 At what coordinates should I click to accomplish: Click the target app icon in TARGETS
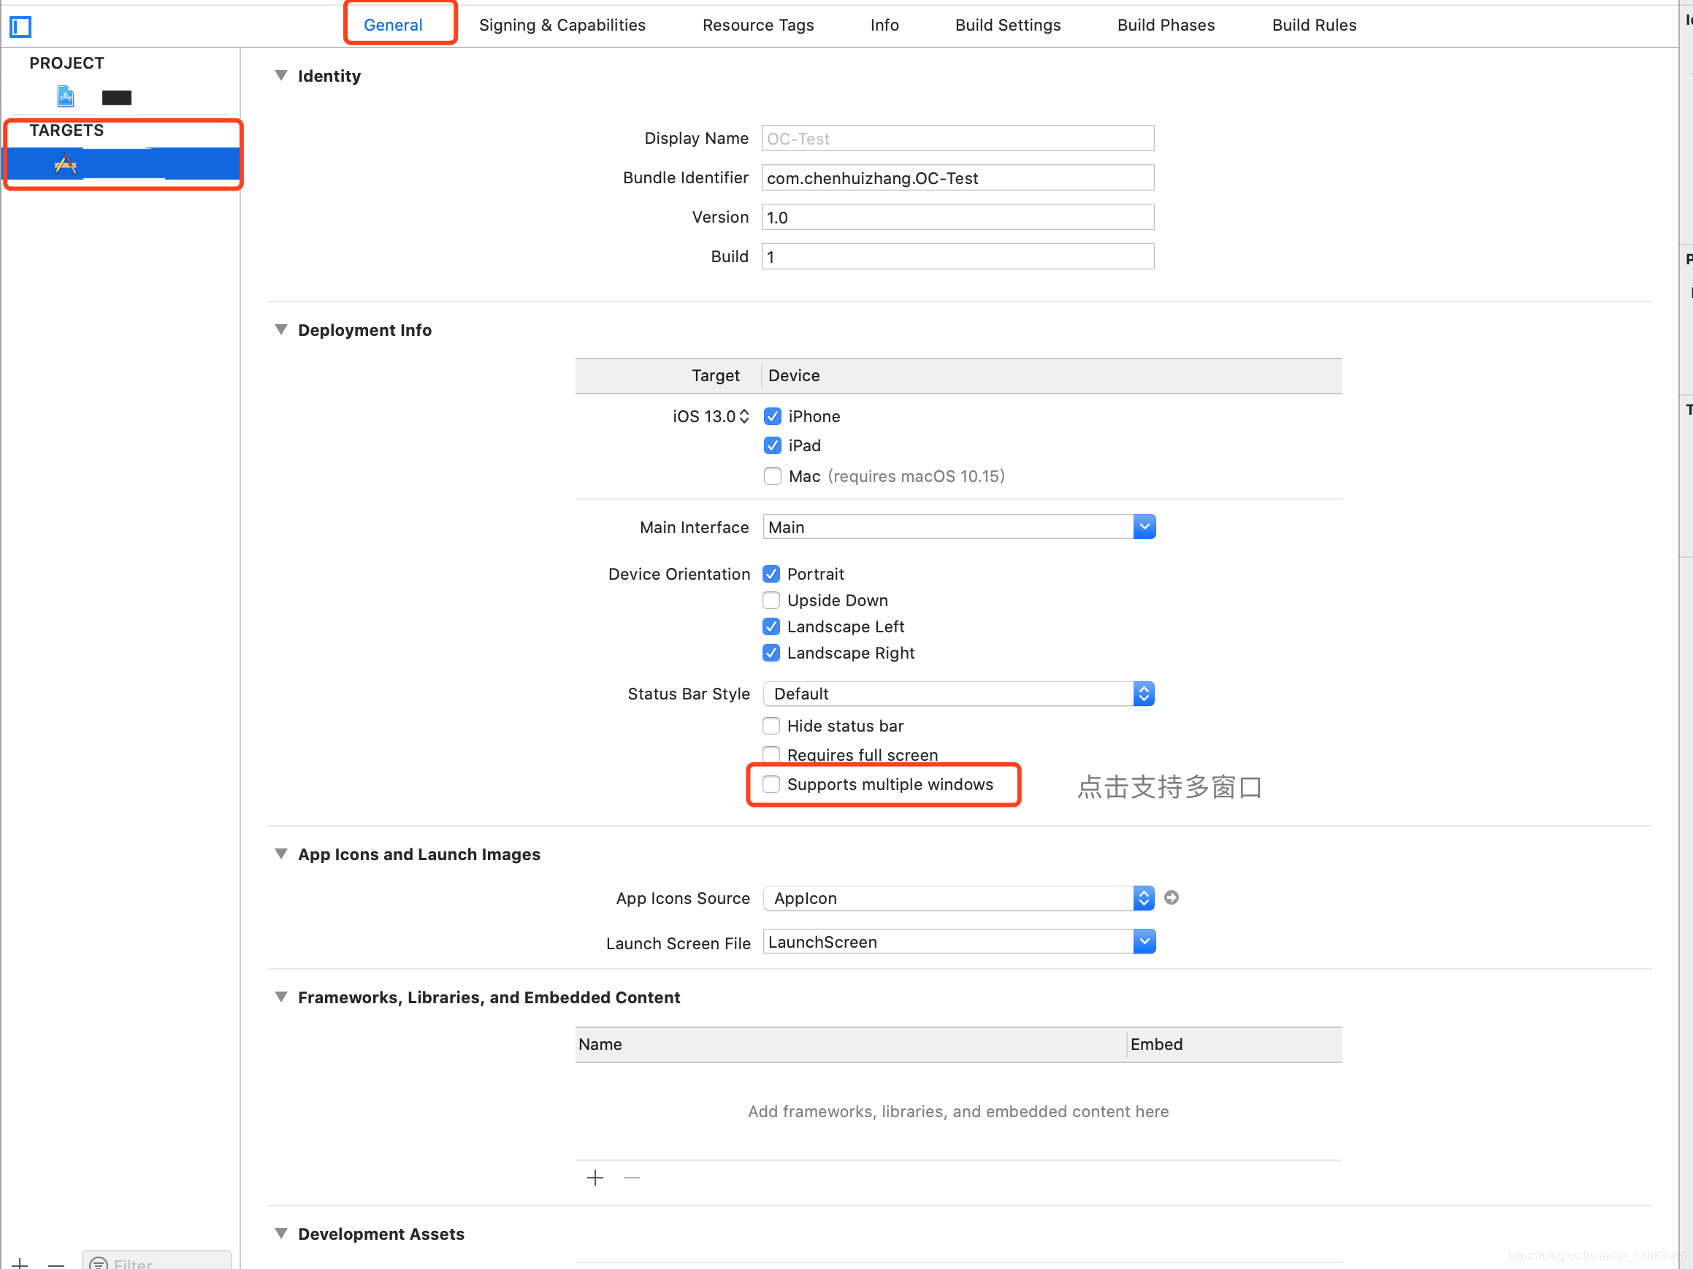[x=68, y=165]
